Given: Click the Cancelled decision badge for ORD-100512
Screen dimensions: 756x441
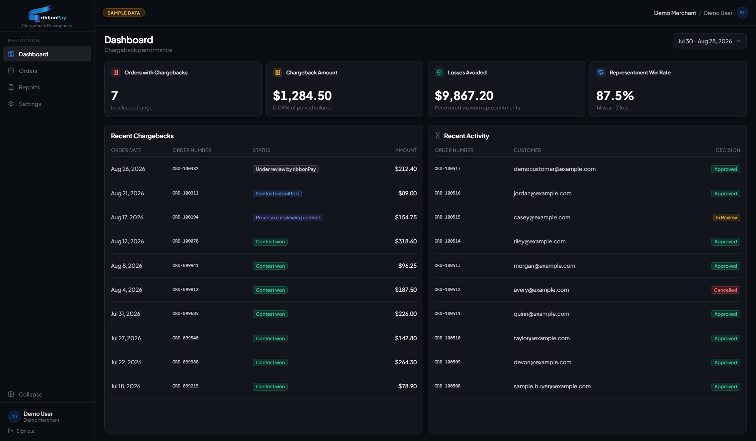Looking at the screenshot, I should pos(725,290).
